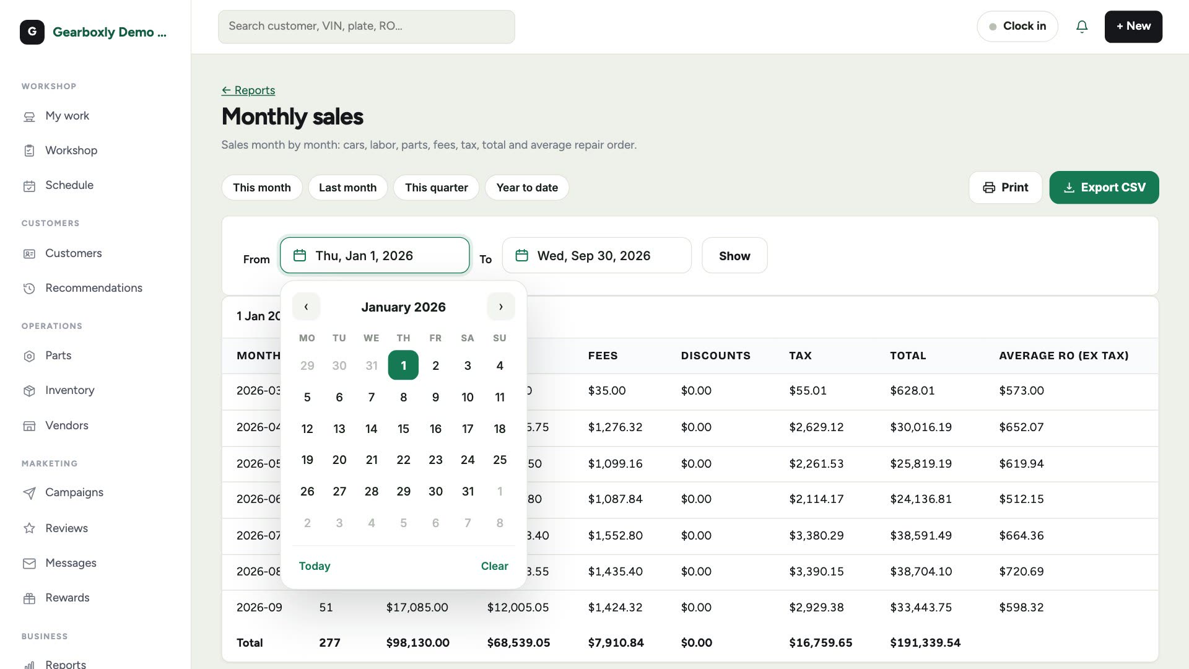
Task: Open Reports in the Business sidebar section
Action: (66, 664)
